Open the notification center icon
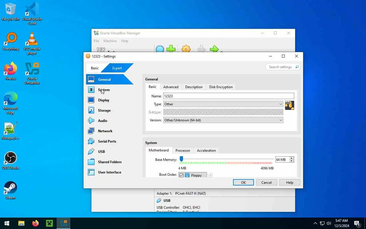 pos(357,223)
